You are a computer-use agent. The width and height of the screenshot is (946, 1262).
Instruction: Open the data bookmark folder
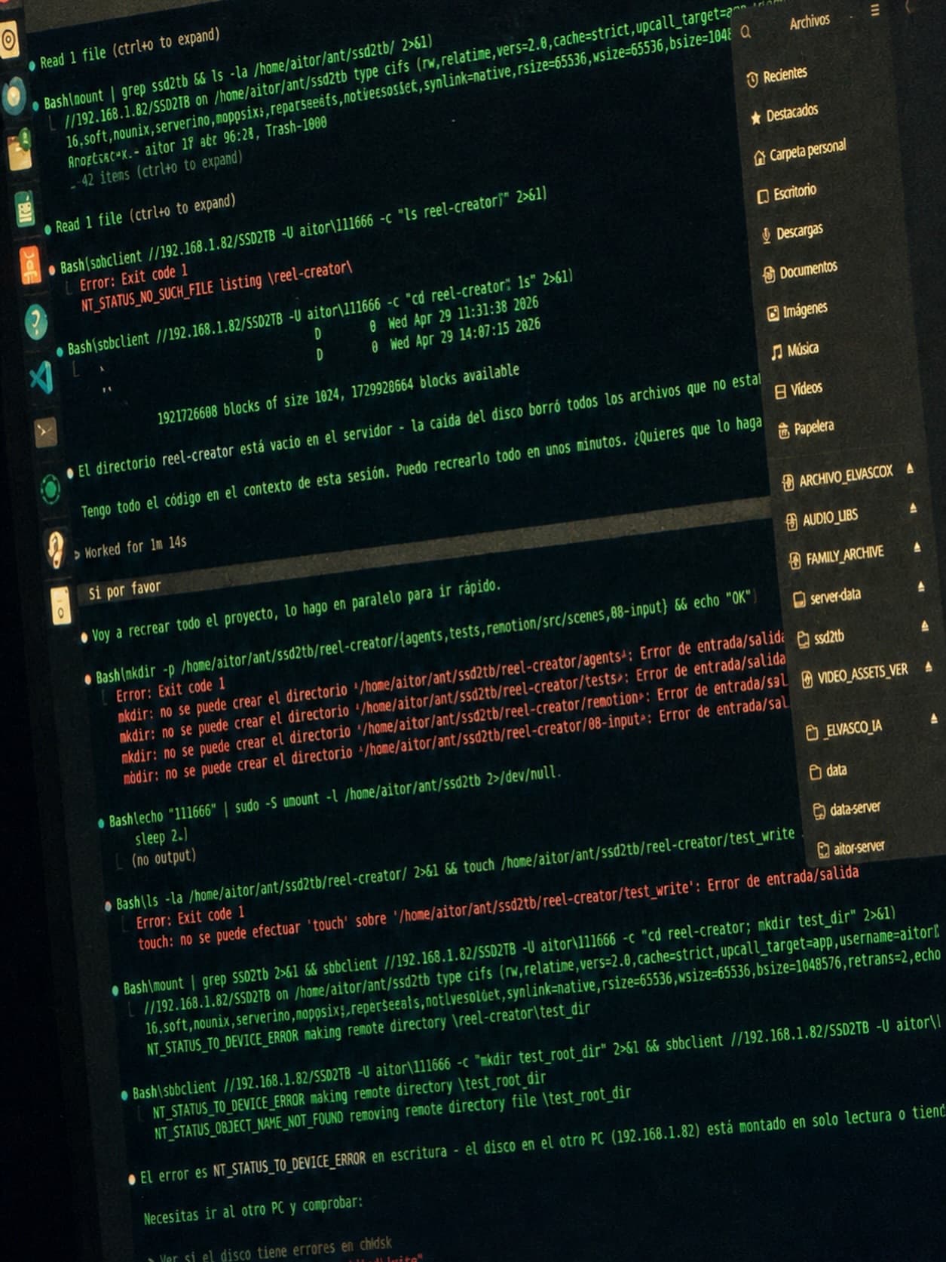coord(828,771)
